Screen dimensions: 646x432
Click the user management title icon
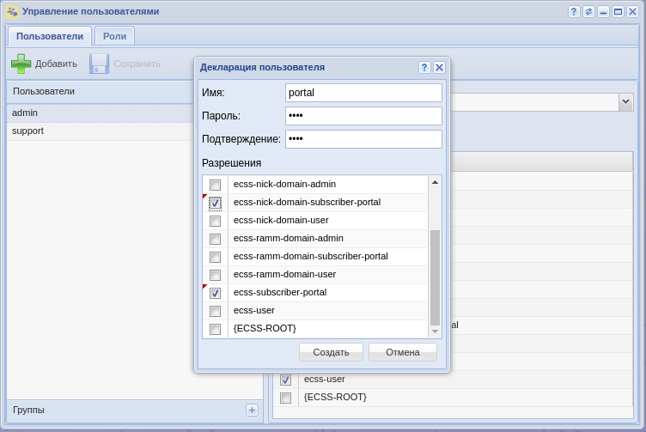(12, 11)
